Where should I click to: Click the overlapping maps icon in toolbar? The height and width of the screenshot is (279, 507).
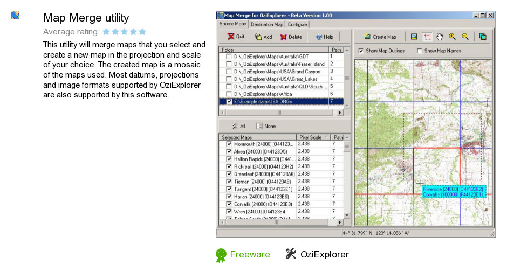483,37
